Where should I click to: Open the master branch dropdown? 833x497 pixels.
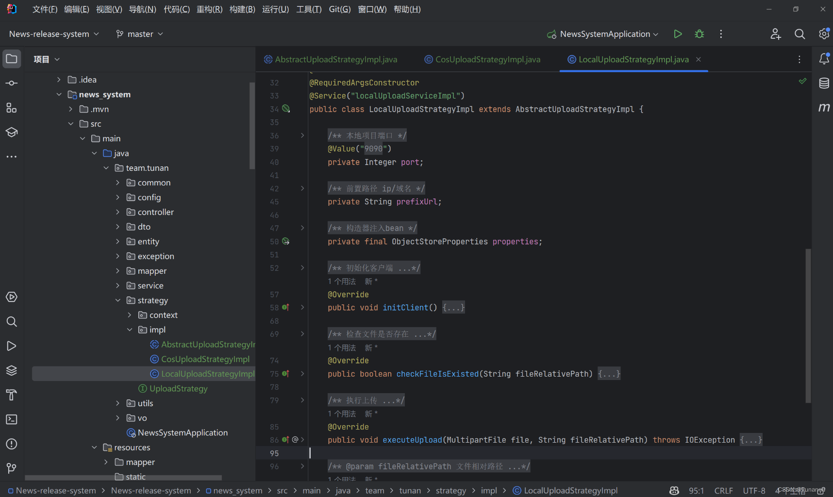click(x=139, y=34)
